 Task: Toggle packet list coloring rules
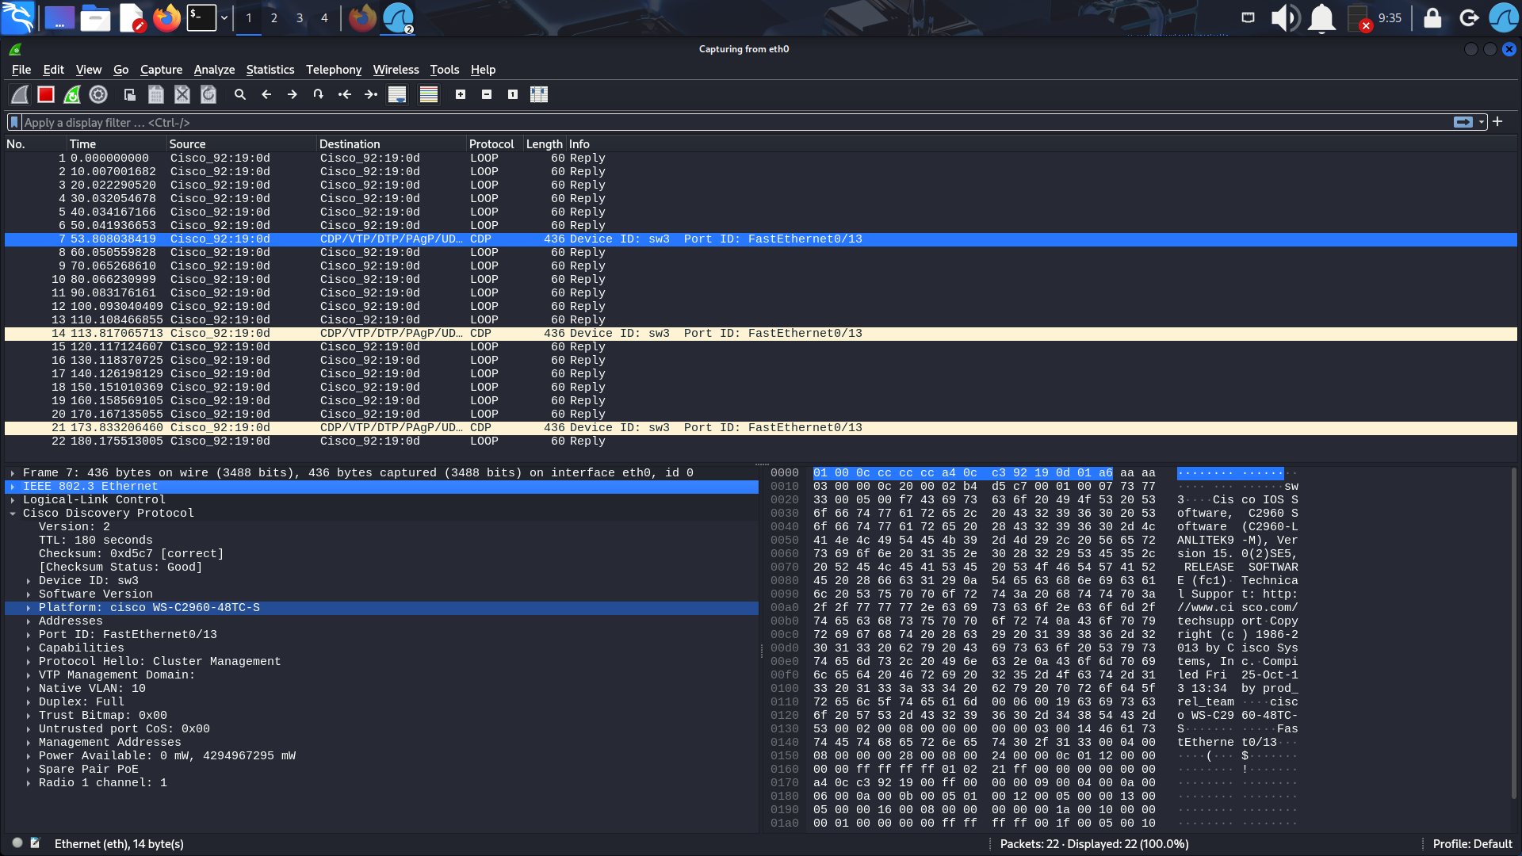pyautogui.click(x=429, y=94)
